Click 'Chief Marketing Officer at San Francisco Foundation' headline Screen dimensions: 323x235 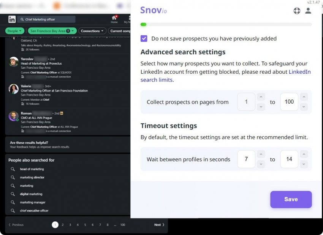click(x=54, y=90)
